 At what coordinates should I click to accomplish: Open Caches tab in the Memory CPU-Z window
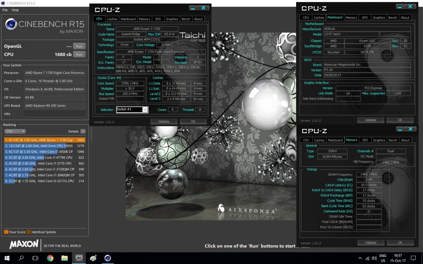click(x=319, y=140)
